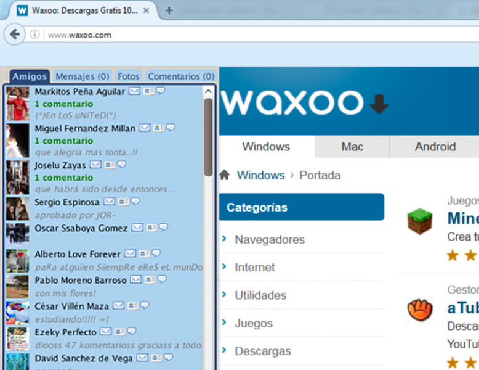The height and width of the screenshot is (370, 479).
Task: Open comment bubble for Pablo Moreno Barroso
Action: [x=162, y=279]
